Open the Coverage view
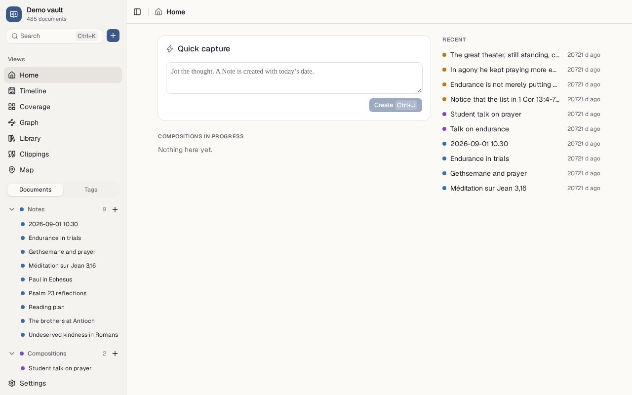632x395 pixels. point(63,107)
